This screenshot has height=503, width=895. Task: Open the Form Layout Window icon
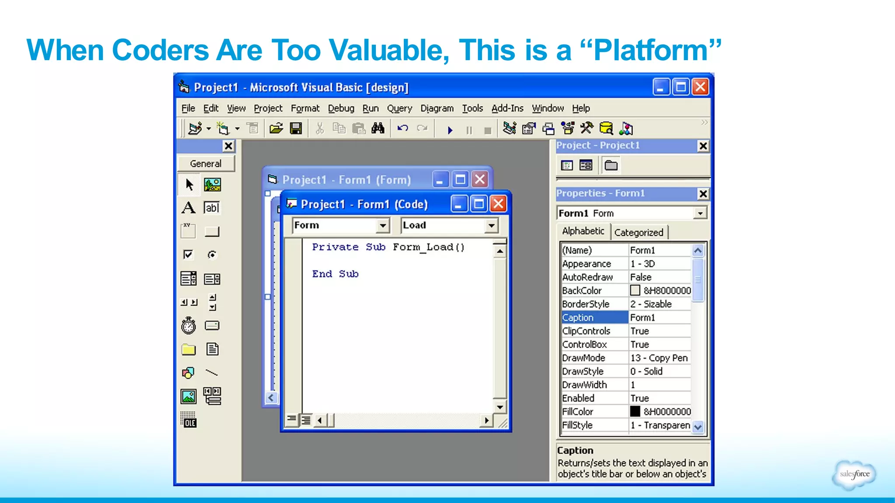(548, 129)
